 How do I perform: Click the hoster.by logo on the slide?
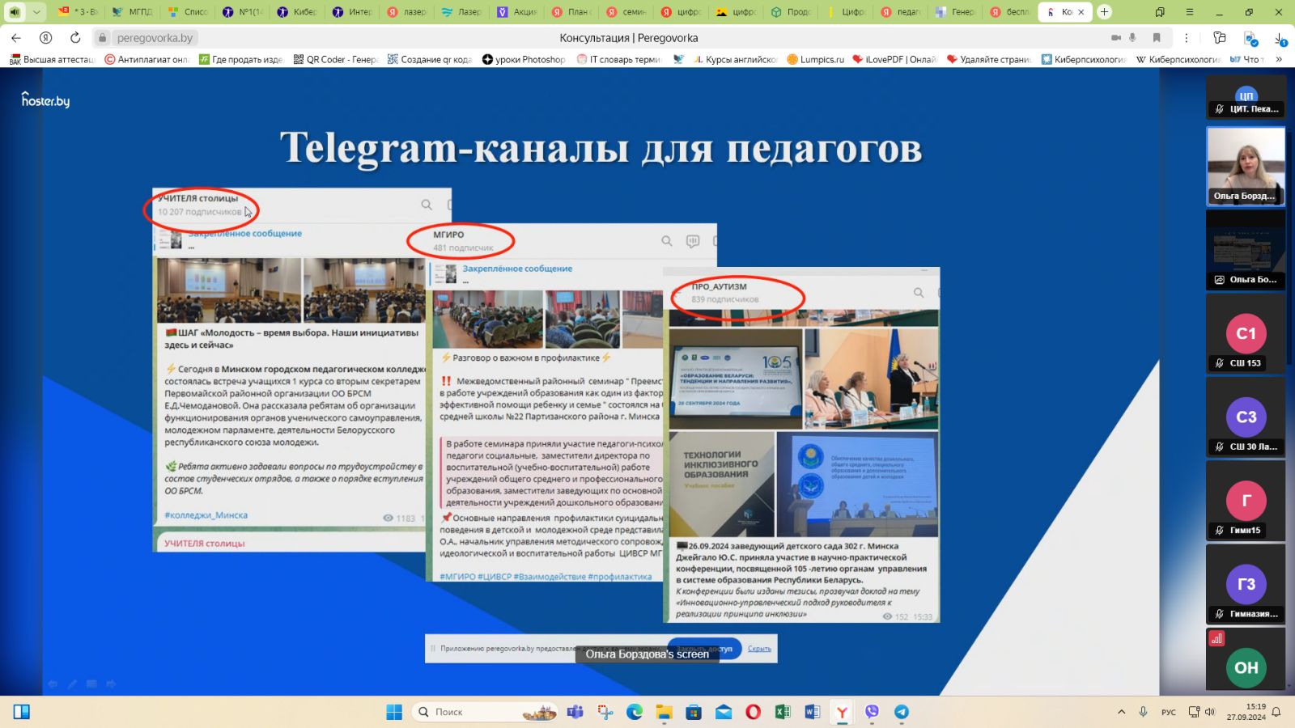(45, 99)
